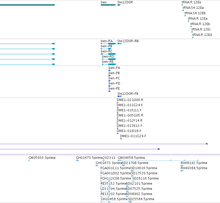The image size is (220, 203).
Task: Click the SD25584.5prime EST label
Action: tap(141, 199)
